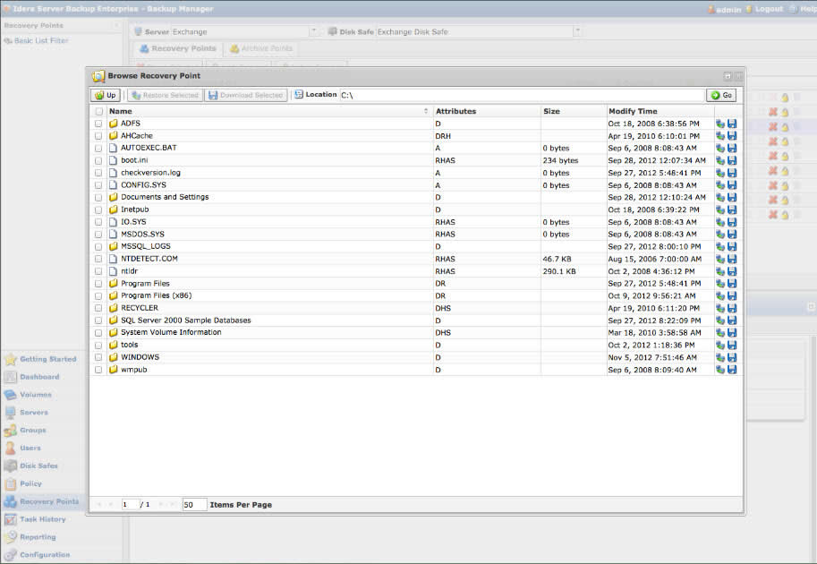Click the Dashboard sidebar icon
This screenshot has width=817, height=564.
(x=10, y=377)
